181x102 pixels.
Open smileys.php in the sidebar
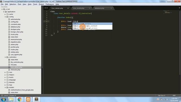(15, 52)
